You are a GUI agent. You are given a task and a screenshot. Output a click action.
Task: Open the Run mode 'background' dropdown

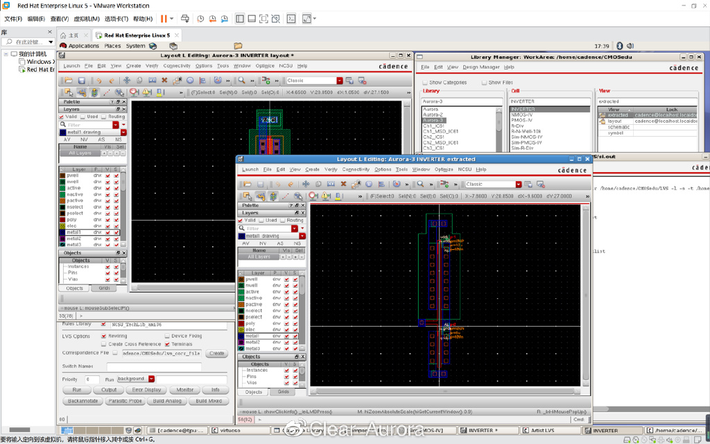click(x=150, y=379)
